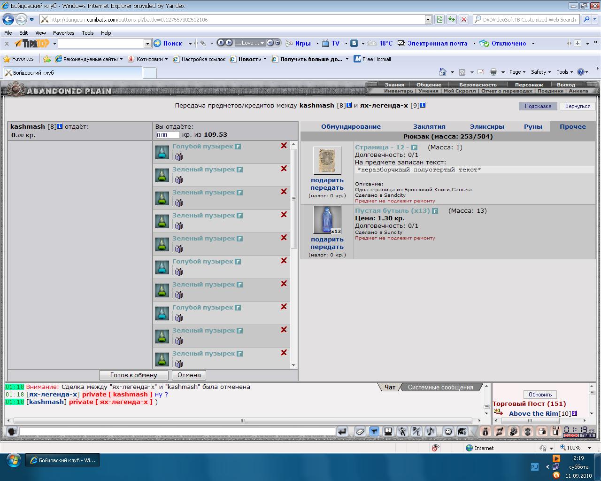
Task: Go back with the browser Back arrow
Action: pyautogui.click(x=8, y=20)
